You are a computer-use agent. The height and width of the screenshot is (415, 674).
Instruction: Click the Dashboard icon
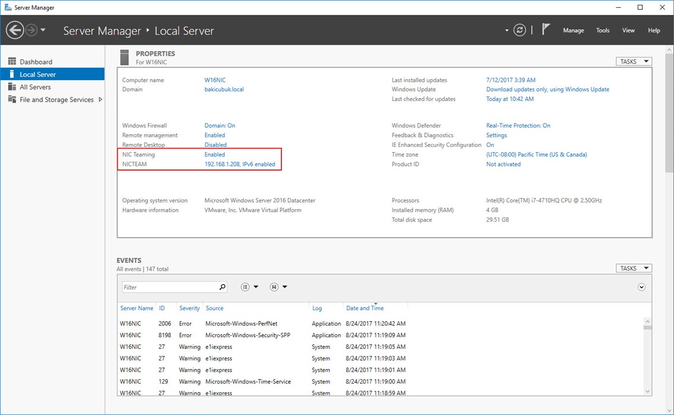[x=12, y=61]
